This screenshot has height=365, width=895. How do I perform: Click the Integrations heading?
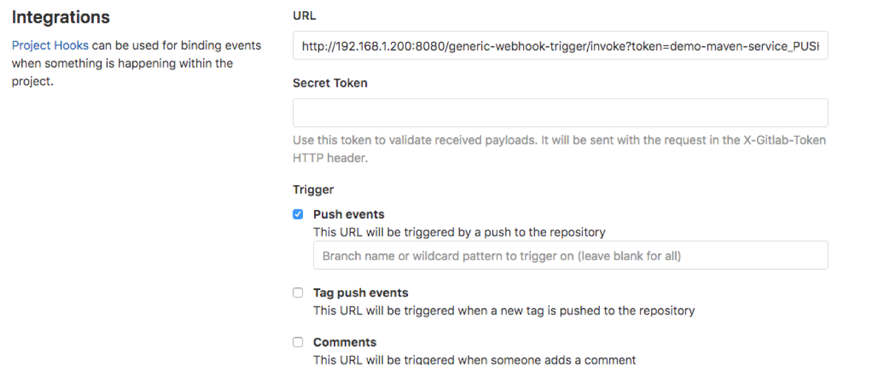coord(61,17)
